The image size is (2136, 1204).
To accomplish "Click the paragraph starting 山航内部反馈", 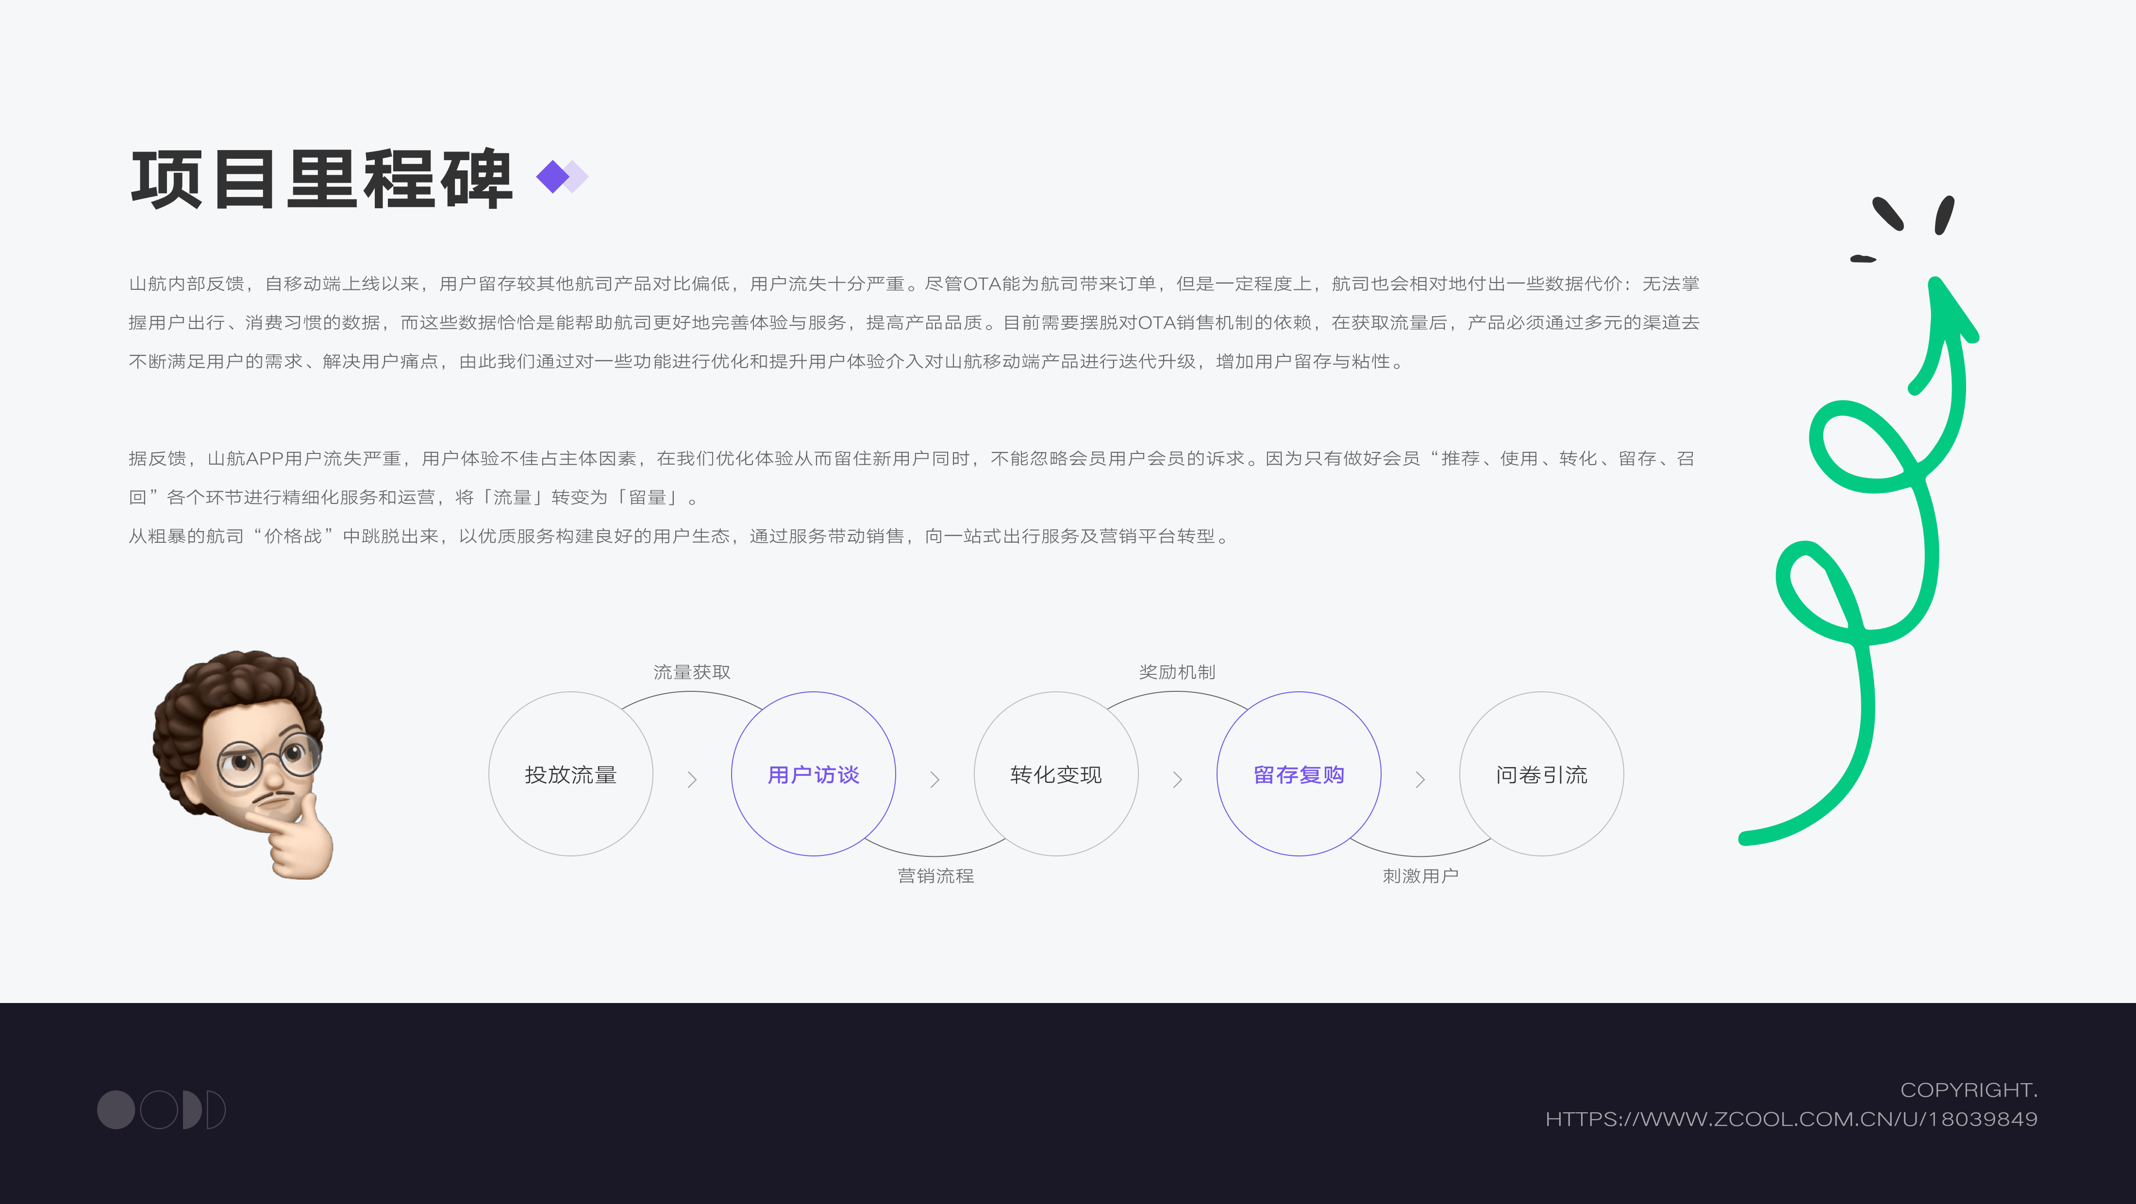I will click(914, 322).
